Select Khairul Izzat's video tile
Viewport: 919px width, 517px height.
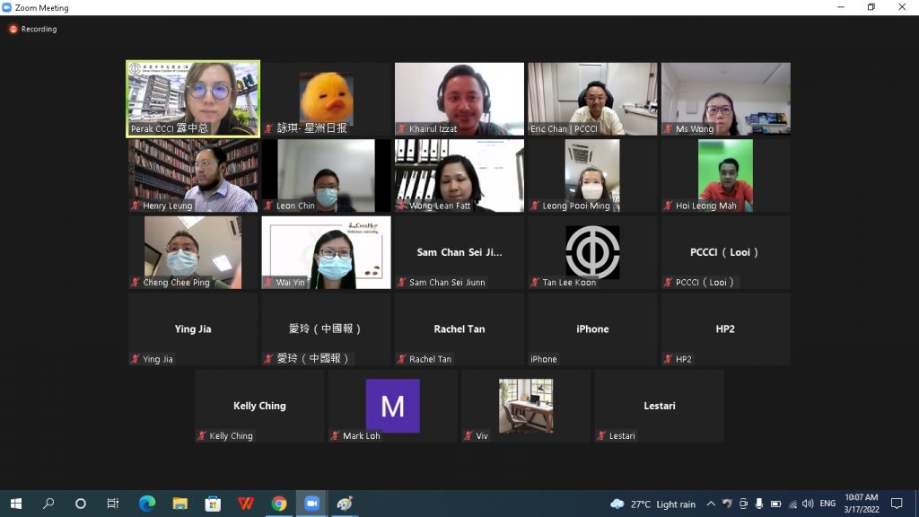[x=459, y=99]
